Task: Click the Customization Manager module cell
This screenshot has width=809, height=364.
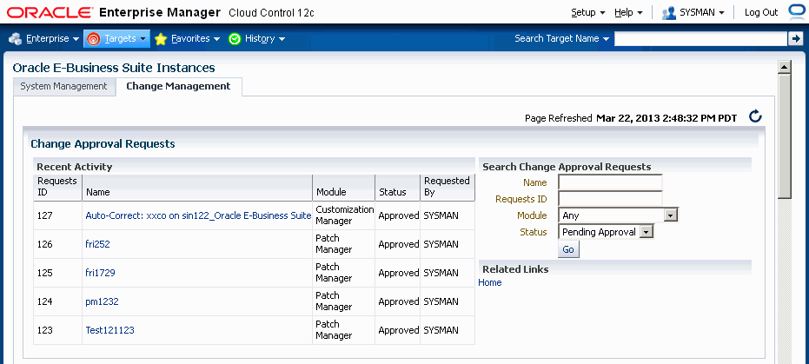Action: click(x=345, y=215)
